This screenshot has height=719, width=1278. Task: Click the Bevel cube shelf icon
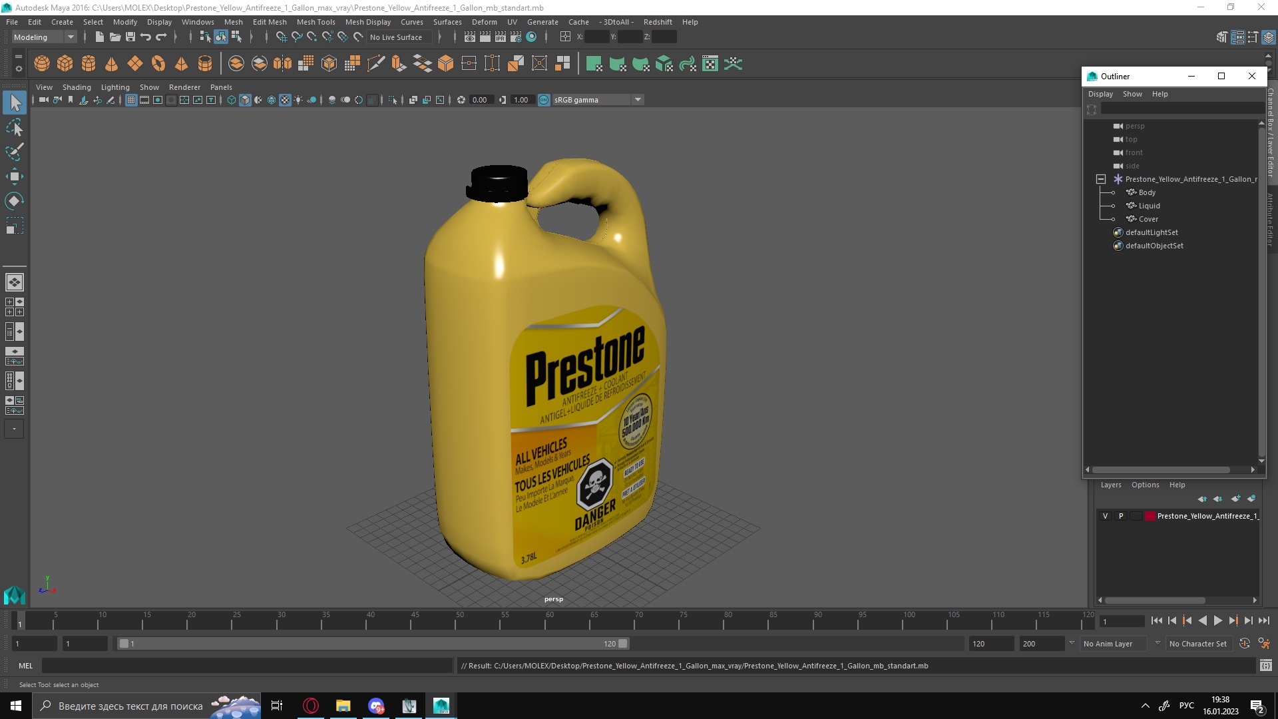(x=446, y=64)
